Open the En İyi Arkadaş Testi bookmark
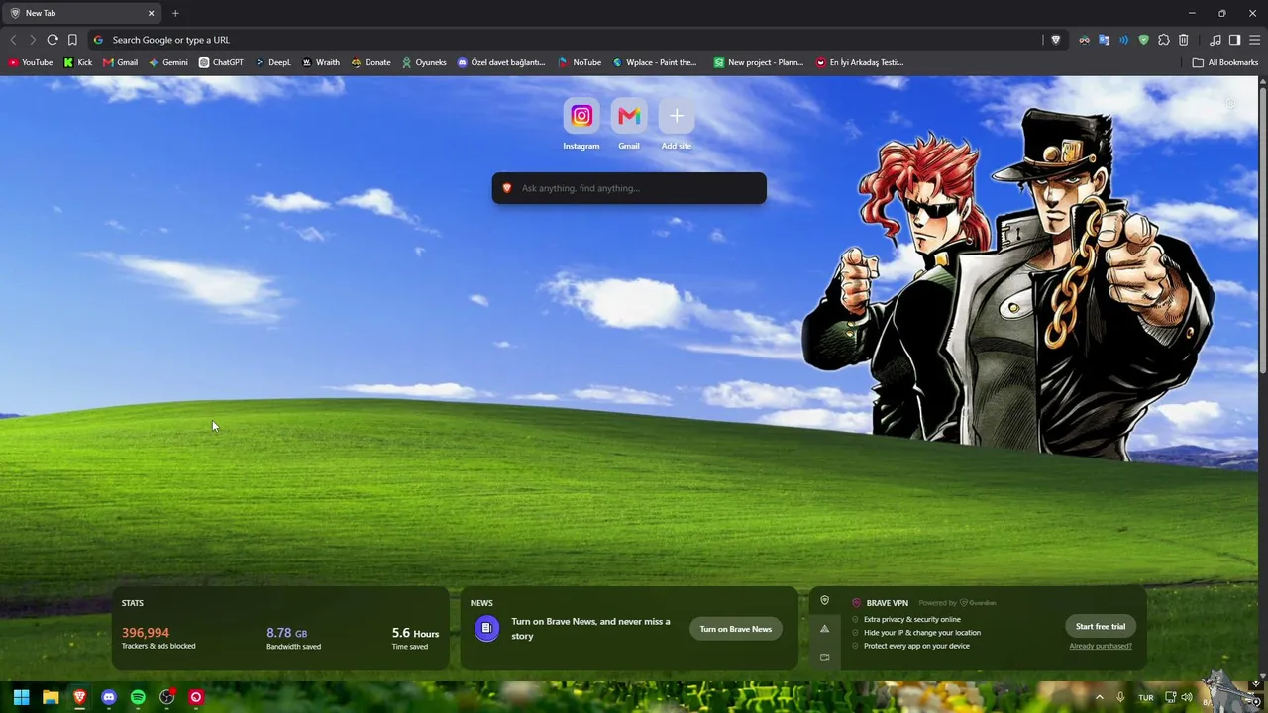The image size is (1268, 713). [x=860, y=62]
